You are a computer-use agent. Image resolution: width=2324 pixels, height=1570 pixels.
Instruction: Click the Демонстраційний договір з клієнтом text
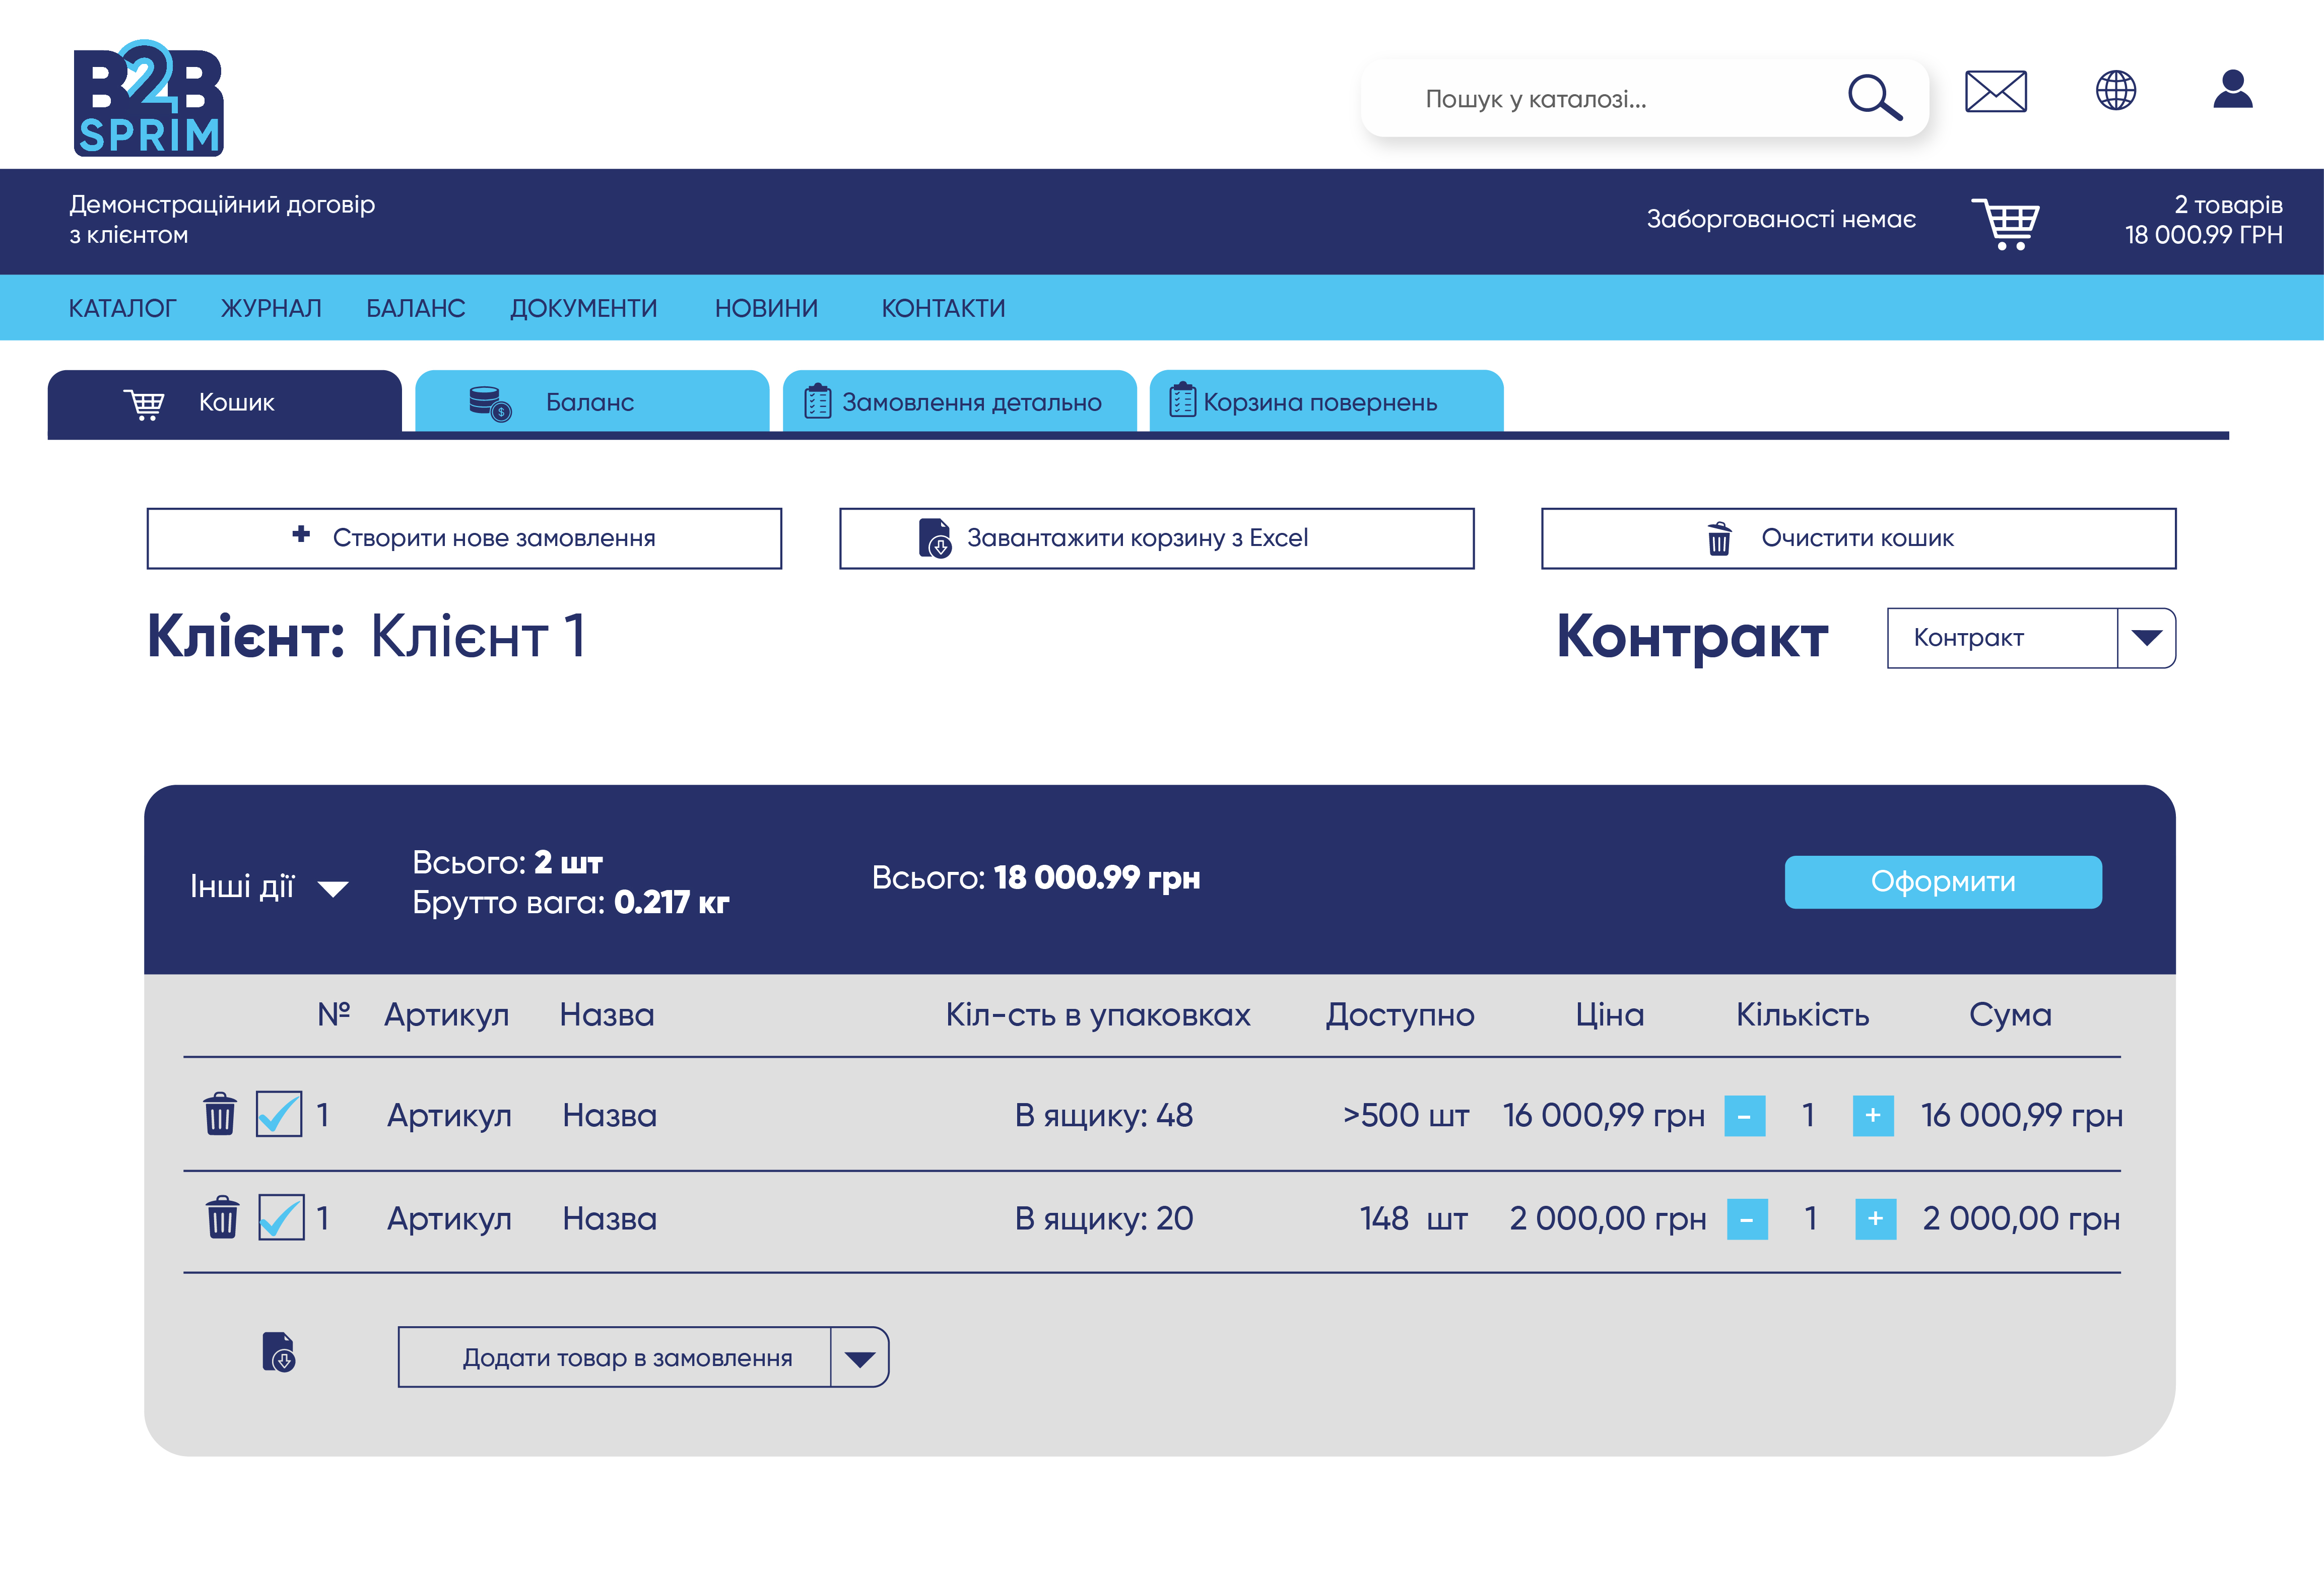coord(222,219)
